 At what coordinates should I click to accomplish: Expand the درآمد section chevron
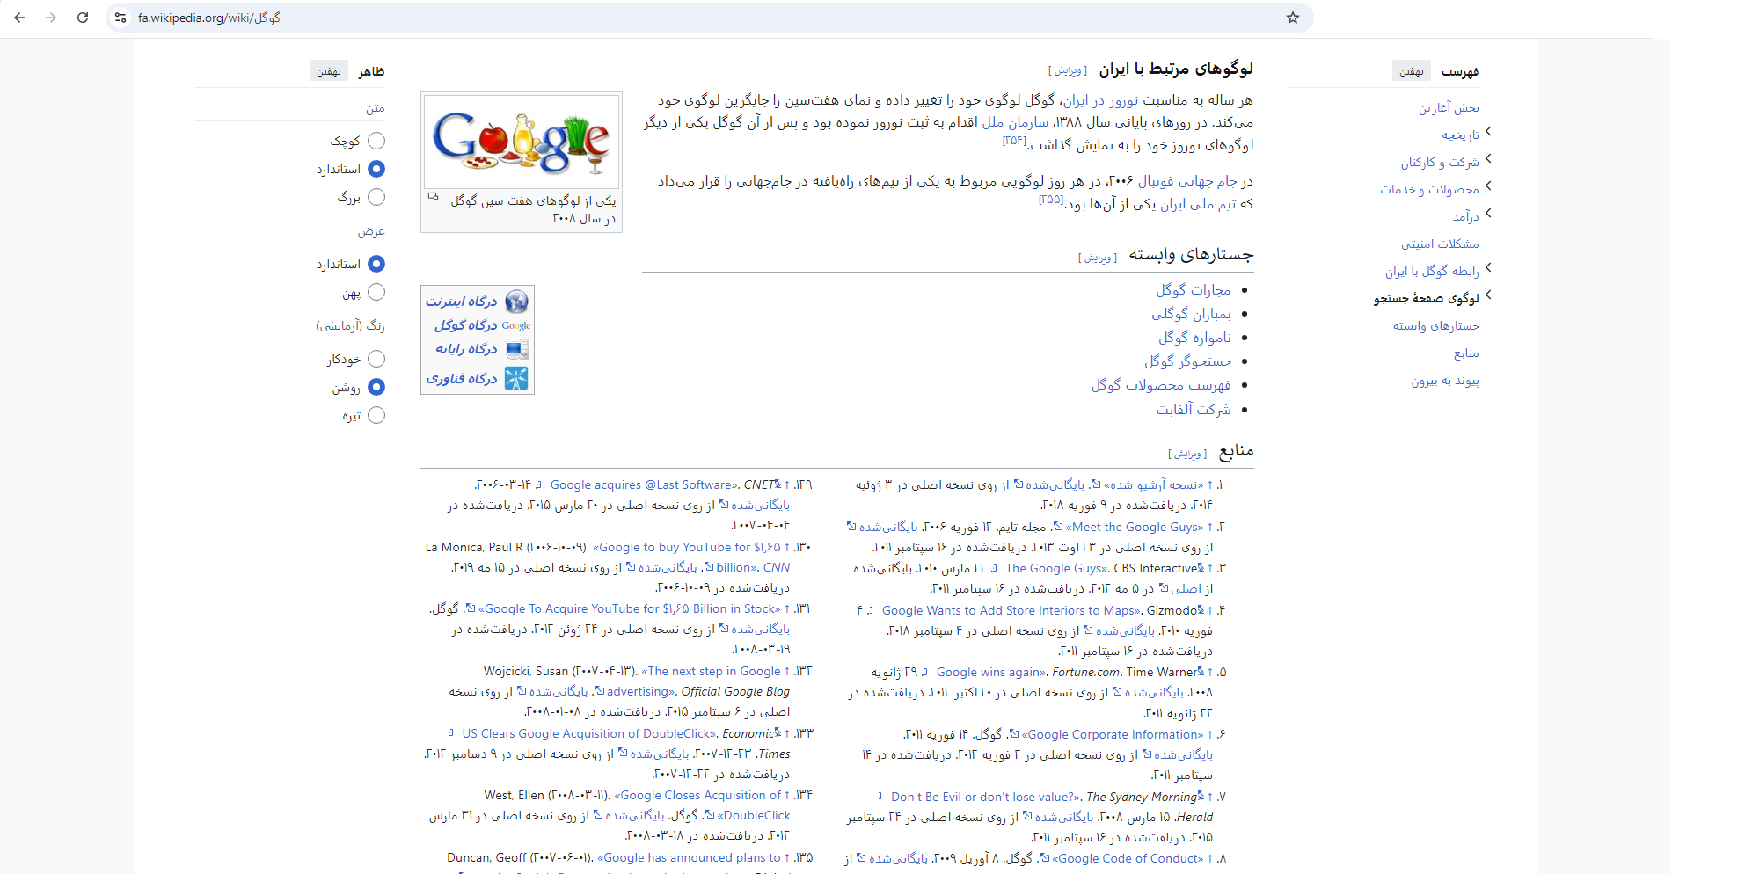1488,215
